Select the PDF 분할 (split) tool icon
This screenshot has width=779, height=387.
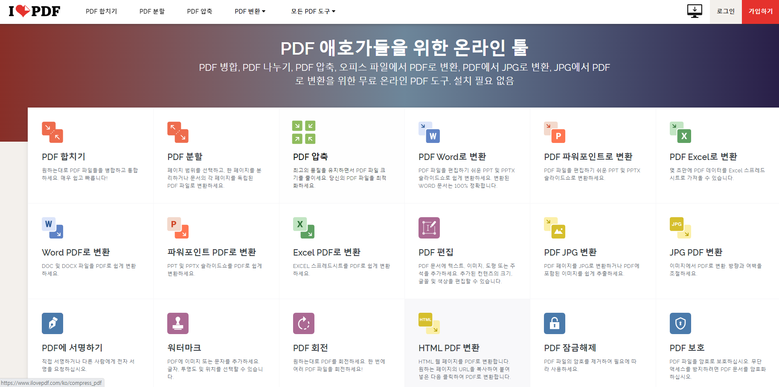[178, 132]
